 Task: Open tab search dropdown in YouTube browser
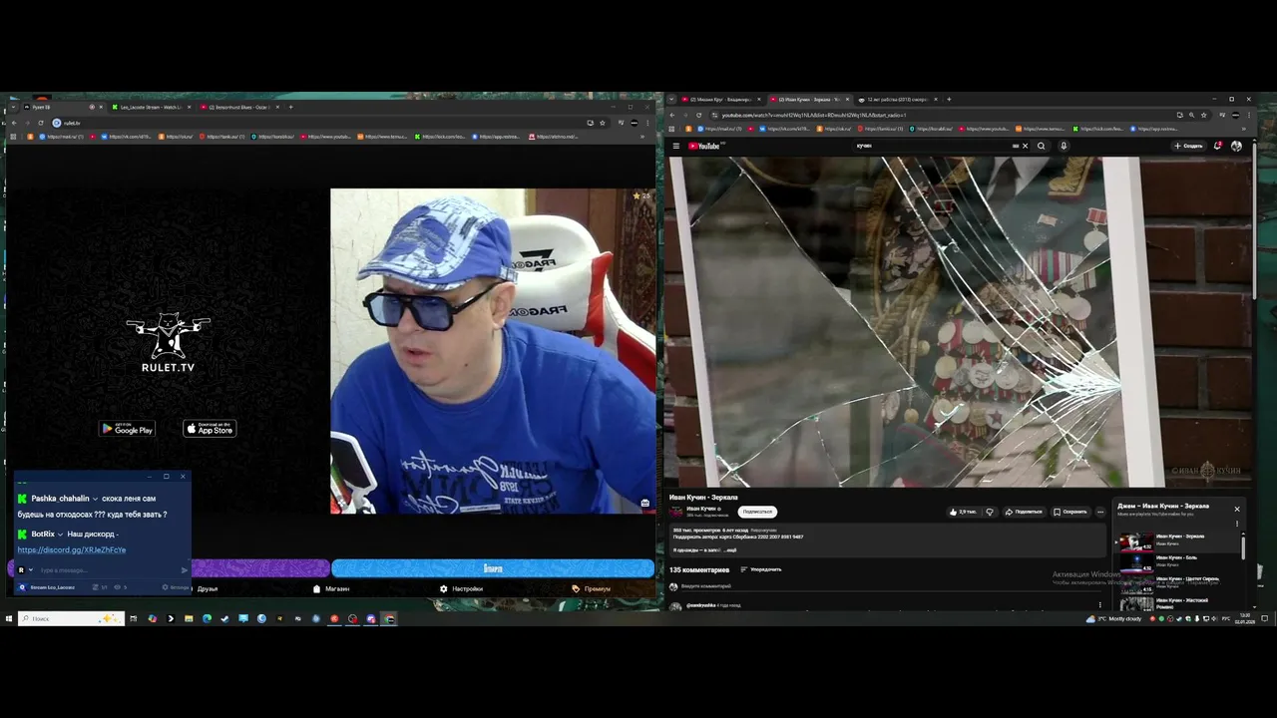[x=671, y=99]
